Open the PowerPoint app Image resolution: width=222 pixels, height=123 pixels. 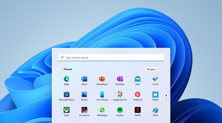102,81
